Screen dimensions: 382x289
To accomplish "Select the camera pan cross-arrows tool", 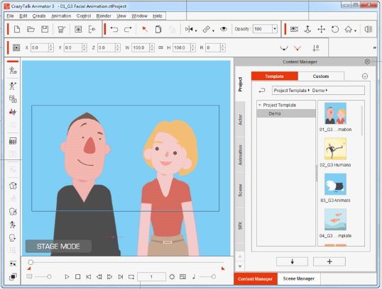I will (x=322, y=30).
